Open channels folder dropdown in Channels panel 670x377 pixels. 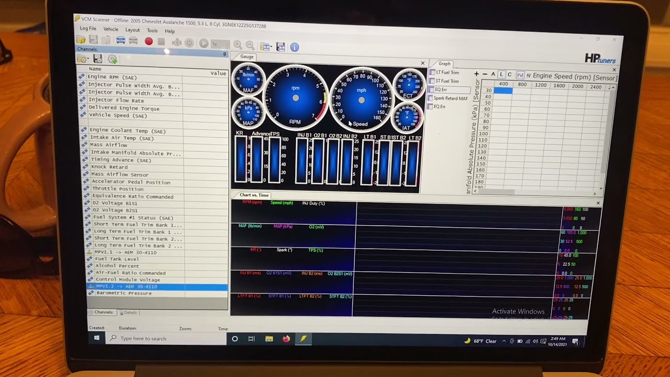pyautogui.click(x=83, y=59)
